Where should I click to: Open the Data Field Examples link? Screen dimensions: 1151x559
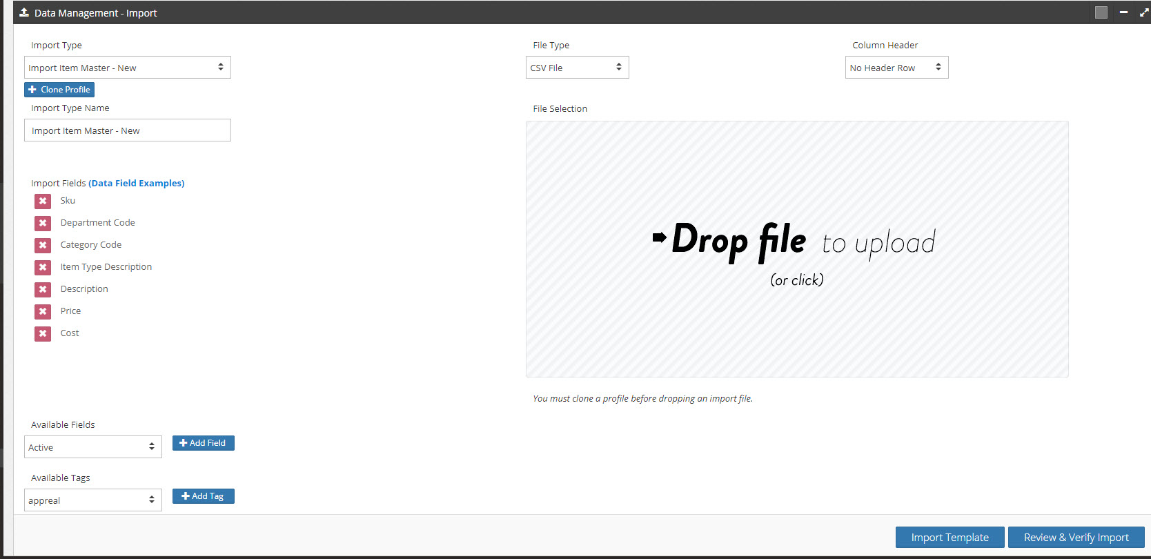pos(137,183)
